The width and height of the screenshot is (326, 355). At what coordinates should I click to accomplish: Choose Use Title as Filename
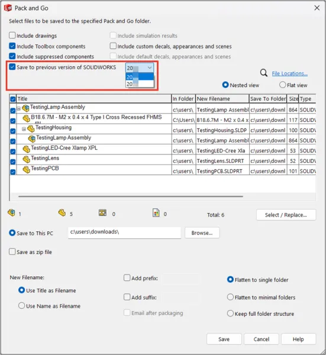pos(21,290)
